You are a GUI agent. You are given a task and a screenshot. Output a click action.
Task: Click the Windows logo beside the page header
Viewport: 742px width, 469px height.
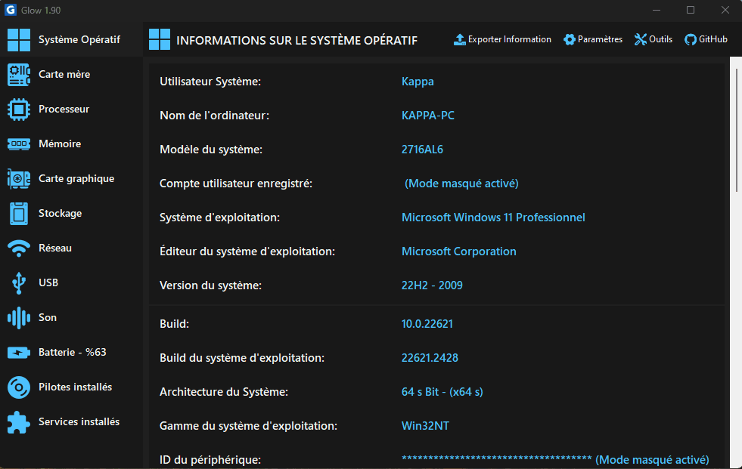pos(160,40)
